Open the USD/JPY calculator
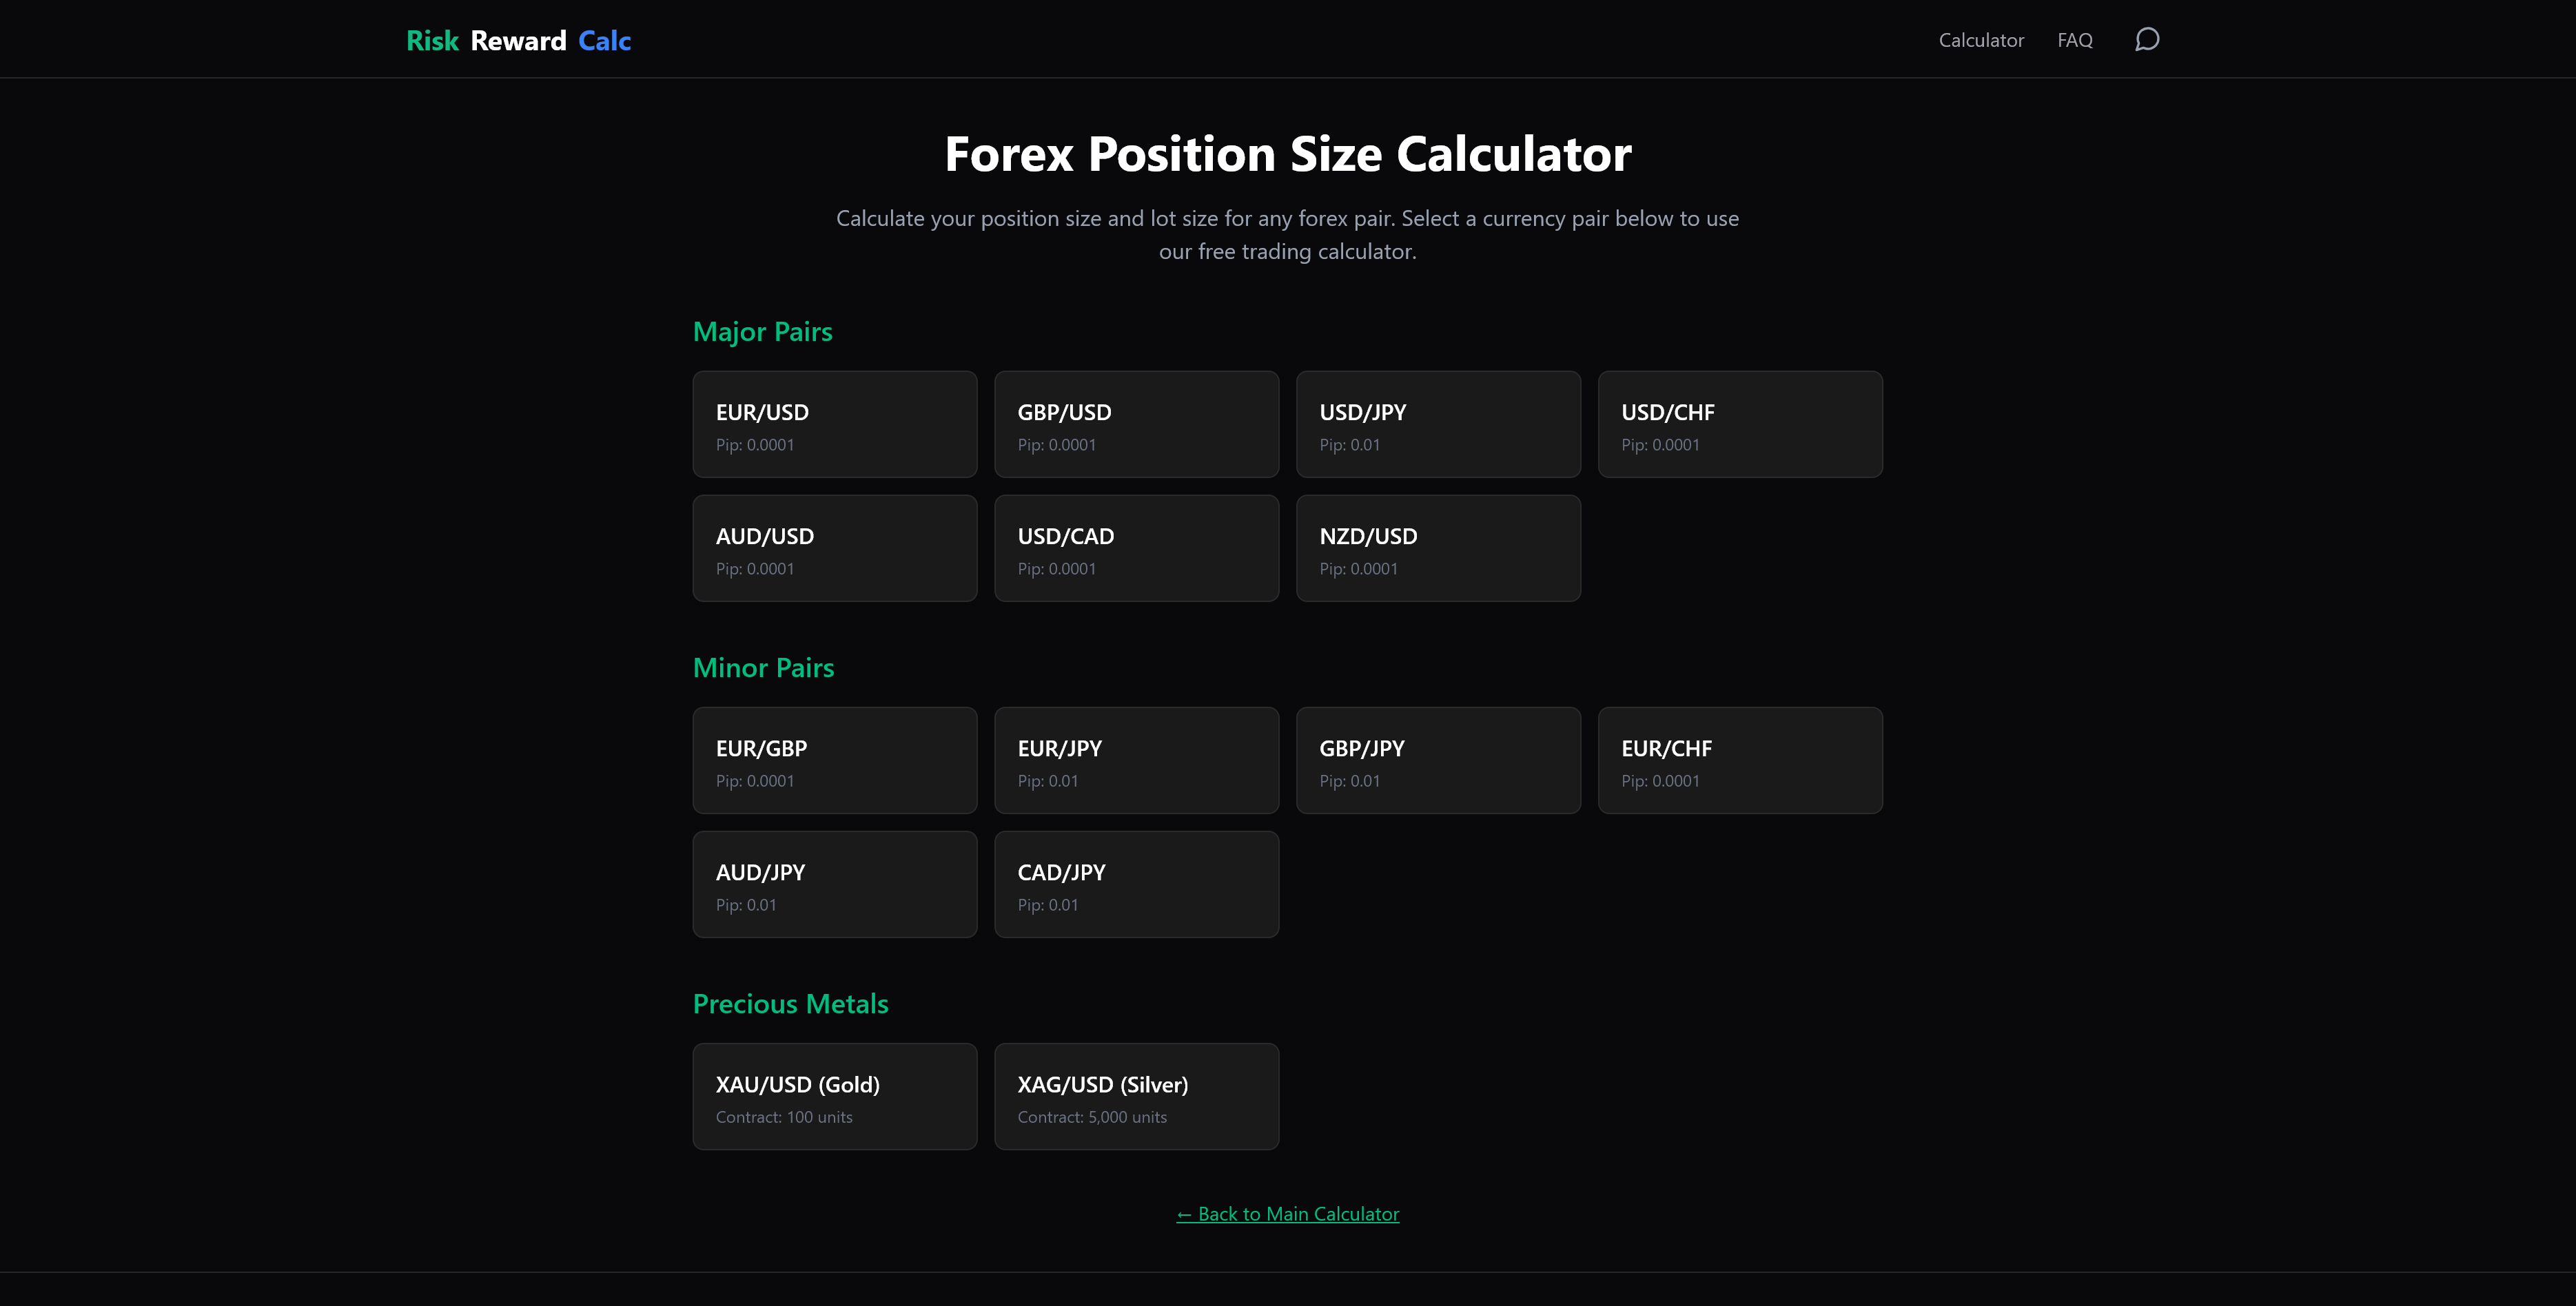Screen dimensions: 2576x1306 [x=1438, y=424]
